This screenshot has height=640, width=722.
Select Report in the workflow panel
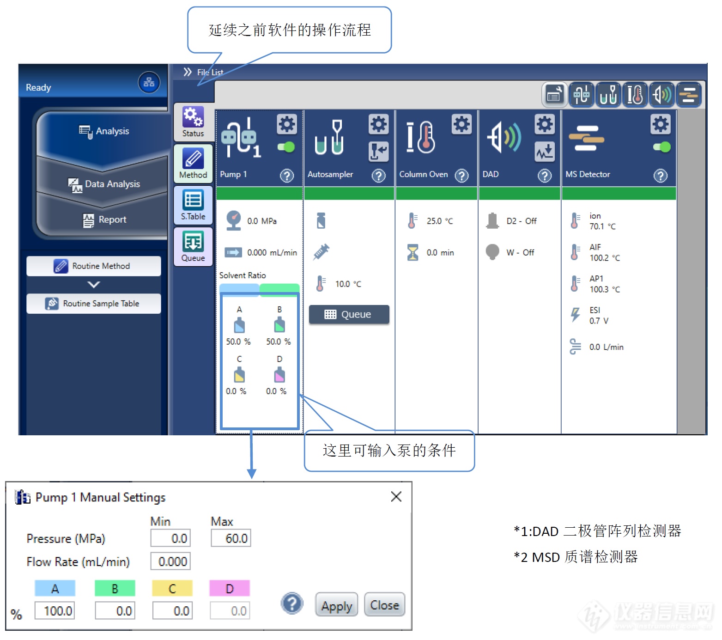tap(104, 219)
